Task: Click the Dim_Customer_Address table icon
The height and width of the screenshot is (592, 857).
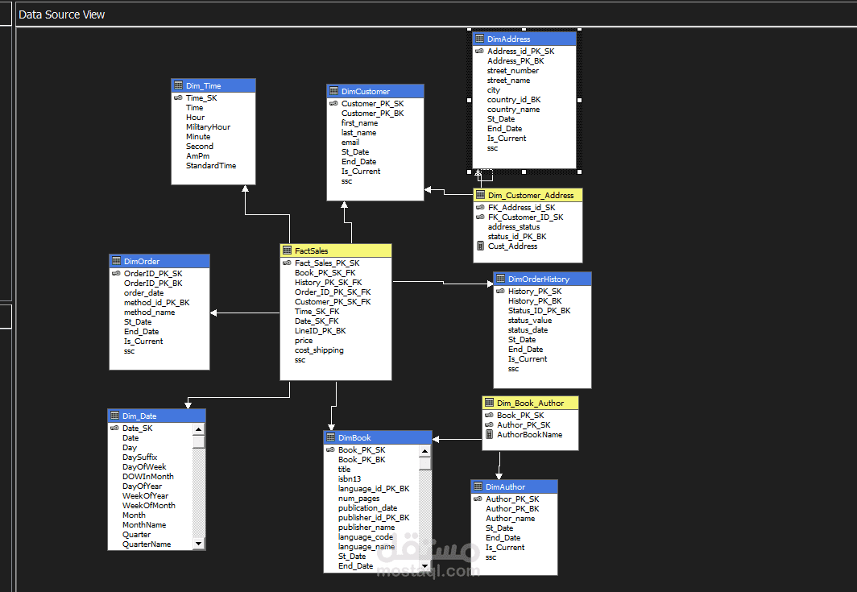Action: pyautogui.click(x=480, y=195)
